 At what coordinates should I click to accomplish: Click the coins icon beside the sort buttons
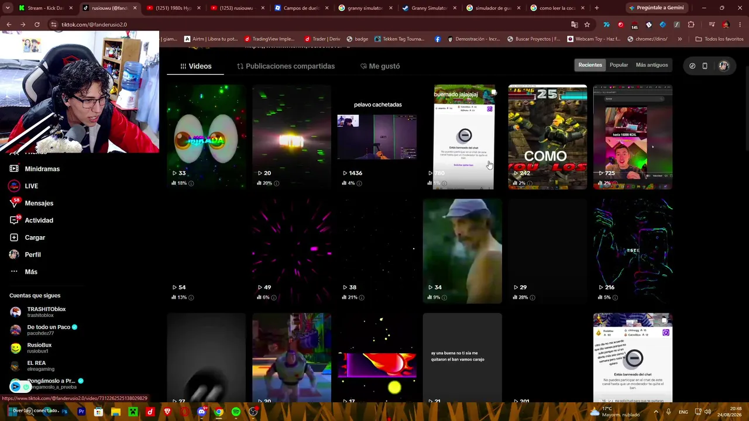692,66
